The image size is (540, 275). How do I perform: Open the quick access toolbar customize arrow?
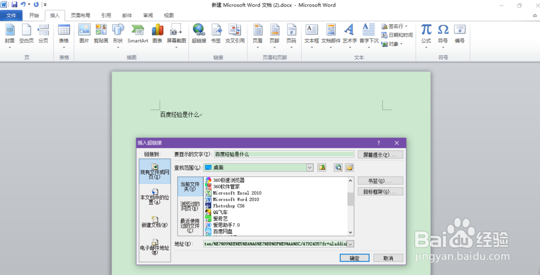pos(45,5)
